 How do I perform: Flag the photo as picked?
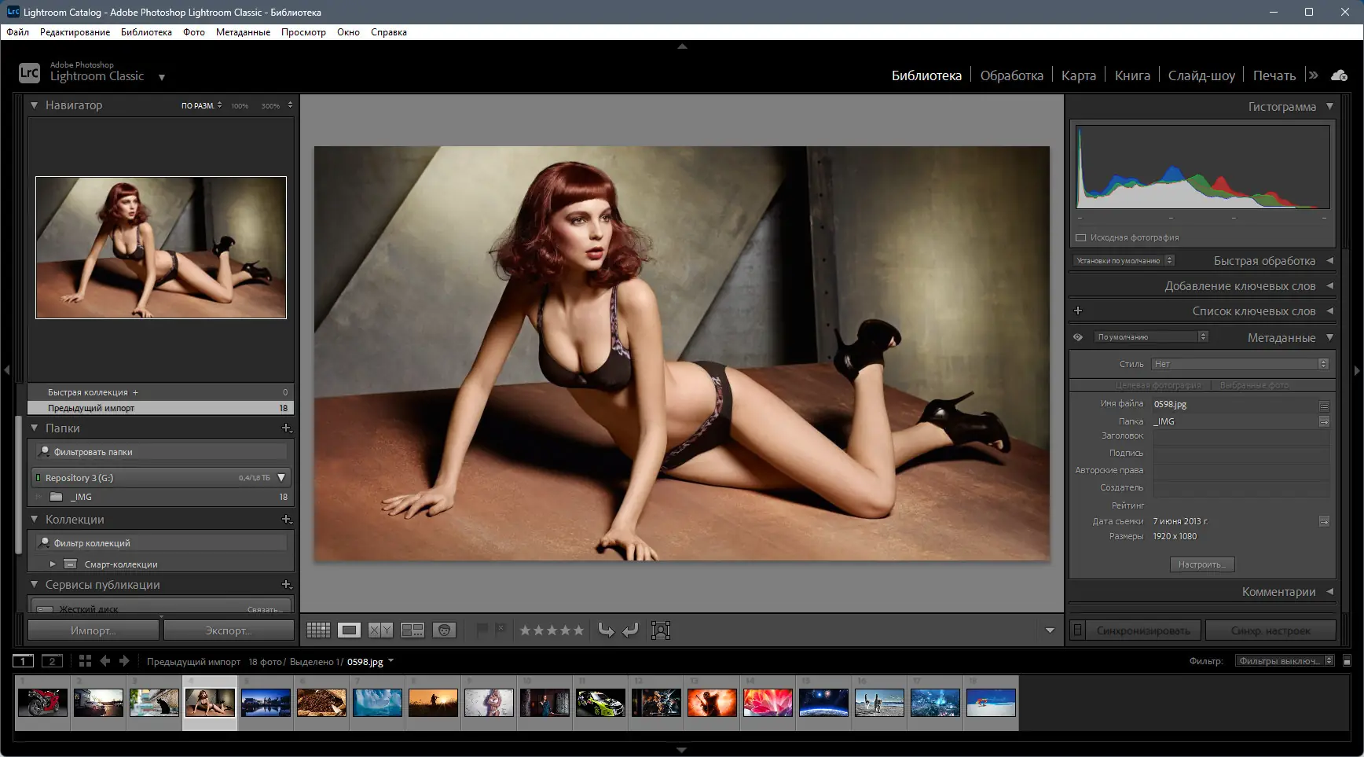(482, 629)
